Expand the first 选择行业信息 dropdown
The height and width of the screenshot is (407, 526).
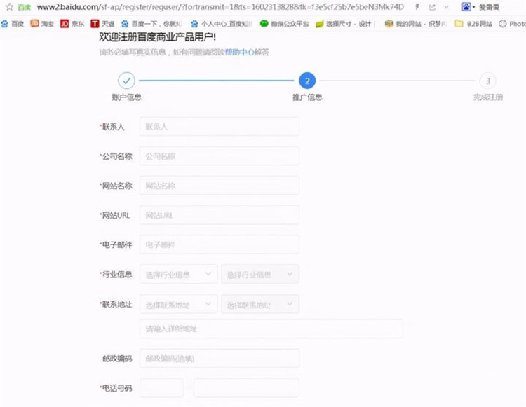click(178, 275)
